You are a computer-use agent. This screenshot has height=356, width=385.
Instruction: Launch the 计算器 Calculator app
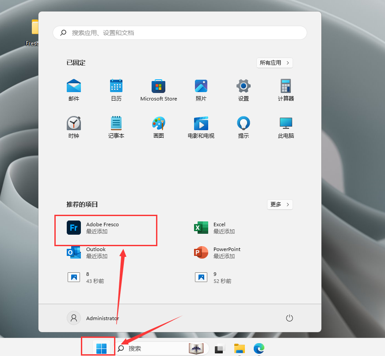click(286, 90)
